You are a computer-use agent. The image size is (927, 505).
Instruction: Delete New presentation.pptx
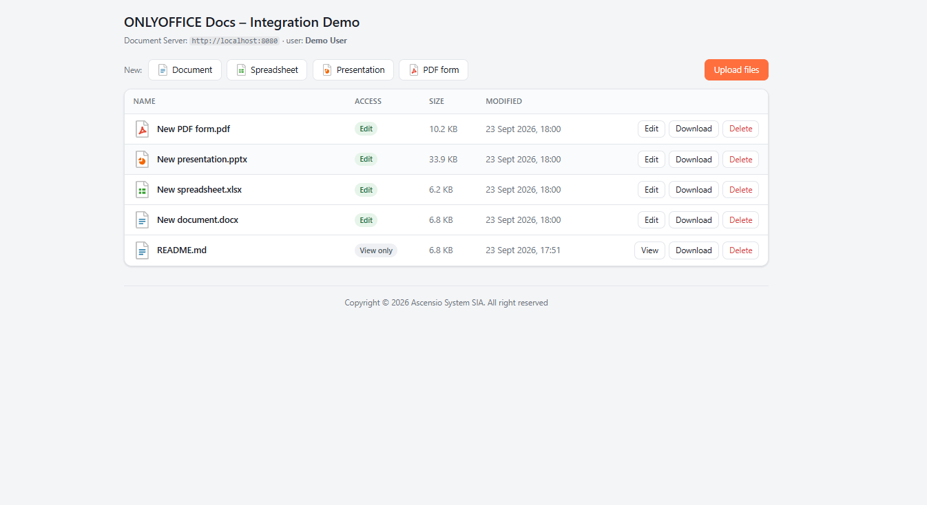pos(740,159)
